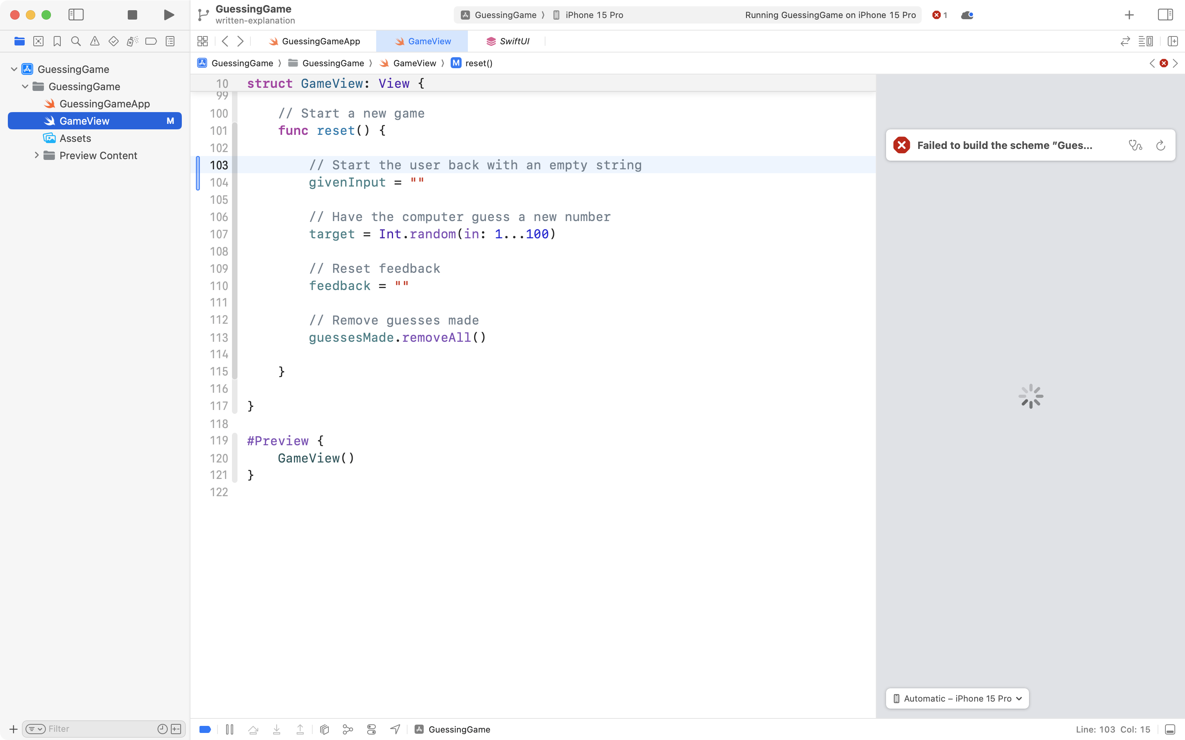Open the Breakpoint navigator

coord(151,41)
